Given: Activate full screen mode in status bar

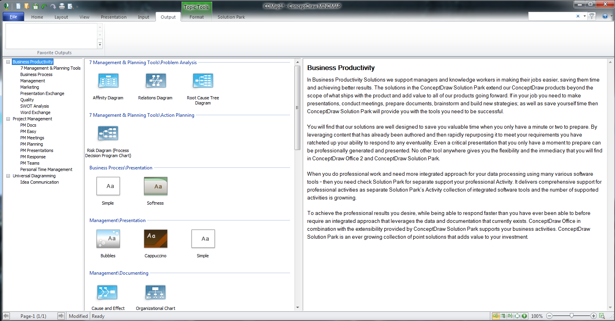Looking at the screenshot, I should point(517,316).
